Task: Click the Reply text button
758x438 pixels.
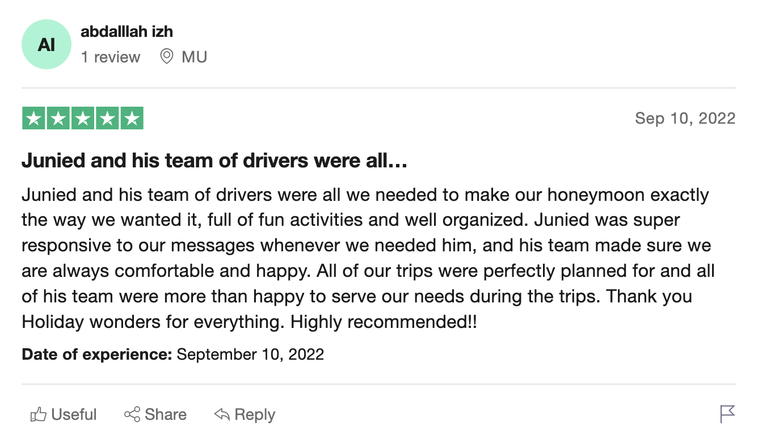Action: tap(255, 415)
